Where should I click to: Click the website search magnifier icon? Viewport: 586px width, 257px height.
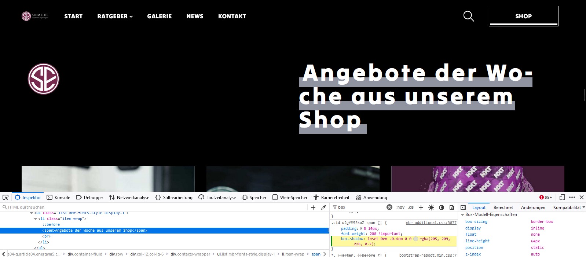(x=468, y=16)
